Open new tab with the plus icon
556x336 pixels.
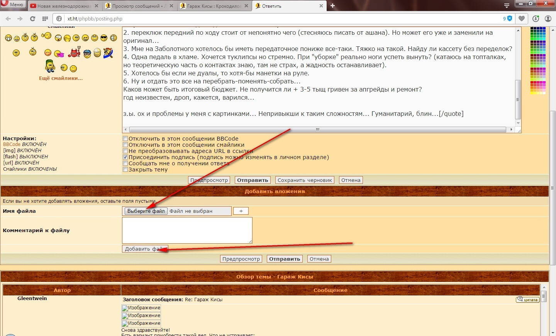coord(332,6)
